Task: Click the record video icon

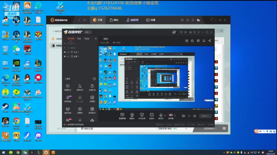Action: click(184, 116)
